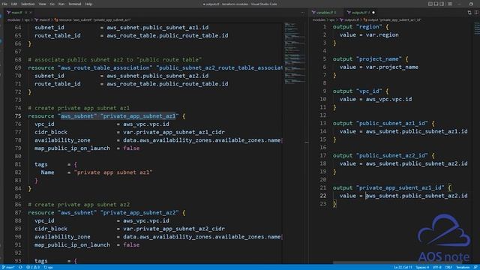Click the synchronize changes icon
This screenshot has height=270, width=480.
(20, 267)
